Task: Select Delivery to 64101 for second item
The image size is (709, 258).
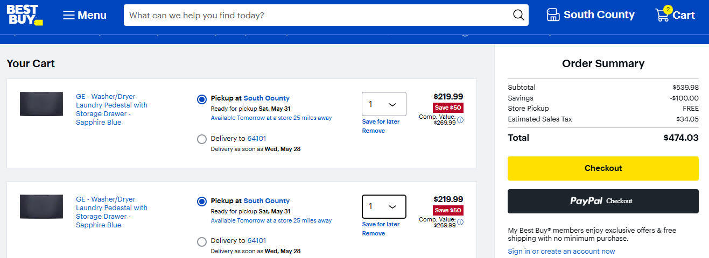Action: [202, 242]
